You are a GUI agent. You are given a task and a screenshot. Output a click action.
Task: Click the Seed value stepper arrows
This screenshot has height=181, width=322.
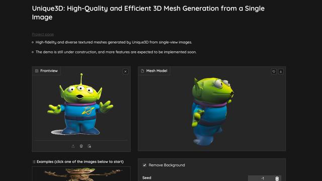(x=277, y=178)
